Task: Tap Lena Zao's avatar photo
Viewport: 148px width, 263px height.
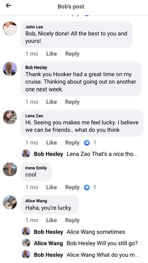Action: click(x=10, y=117)
